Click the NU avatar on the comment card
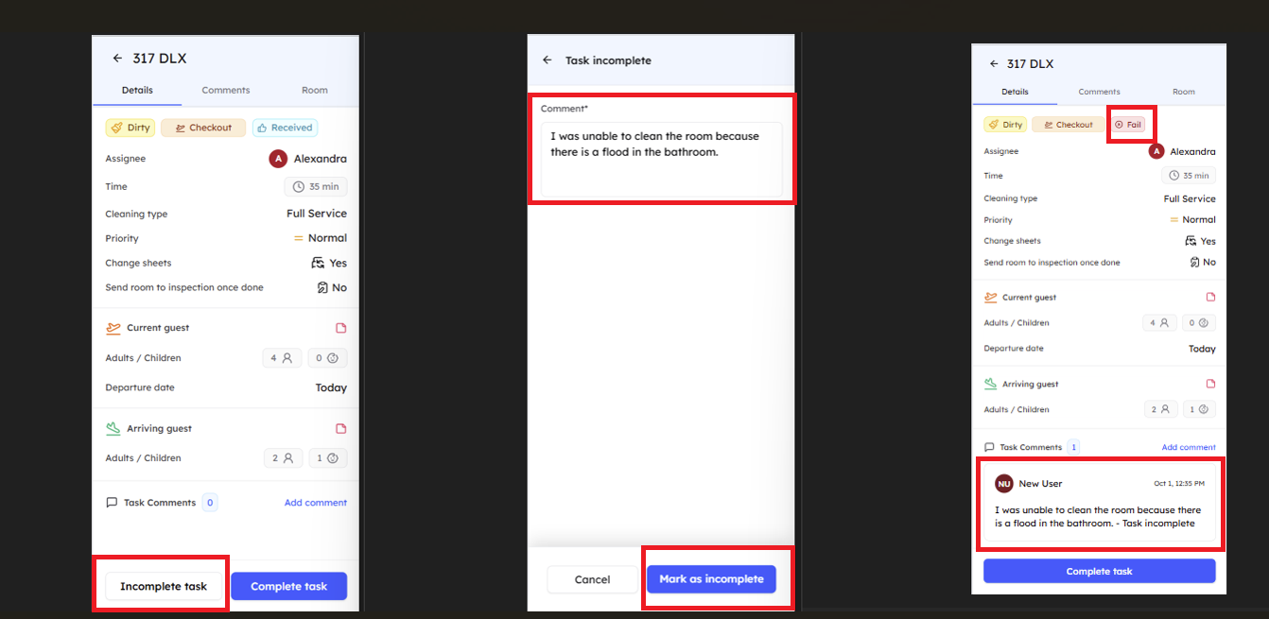The width and height of the screenshot is (1269, 619). click(x=1003, y=484)
